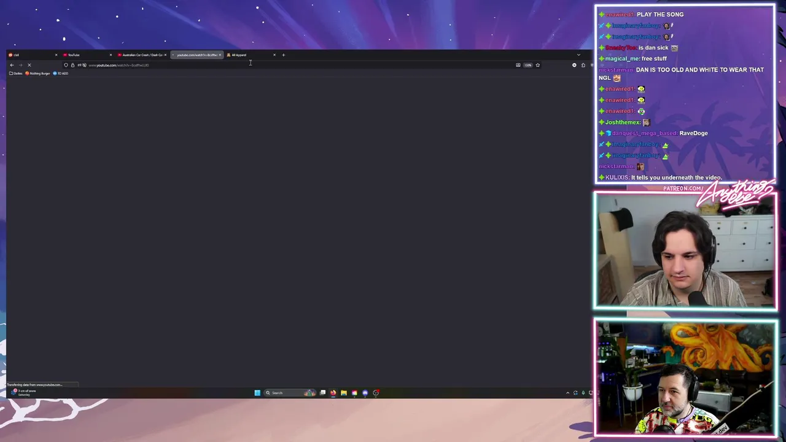This screenshot has height=442, width=786.
Task: Open Discord from the taskbar
Action: 365,393
